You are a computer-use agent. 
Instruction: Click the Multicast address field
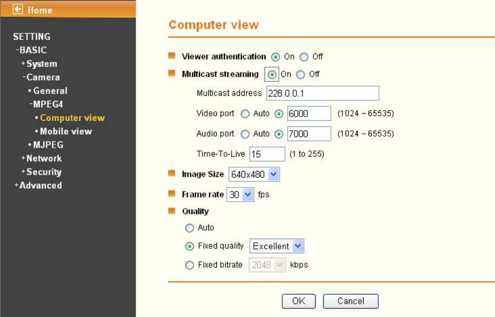pos(323,93)
